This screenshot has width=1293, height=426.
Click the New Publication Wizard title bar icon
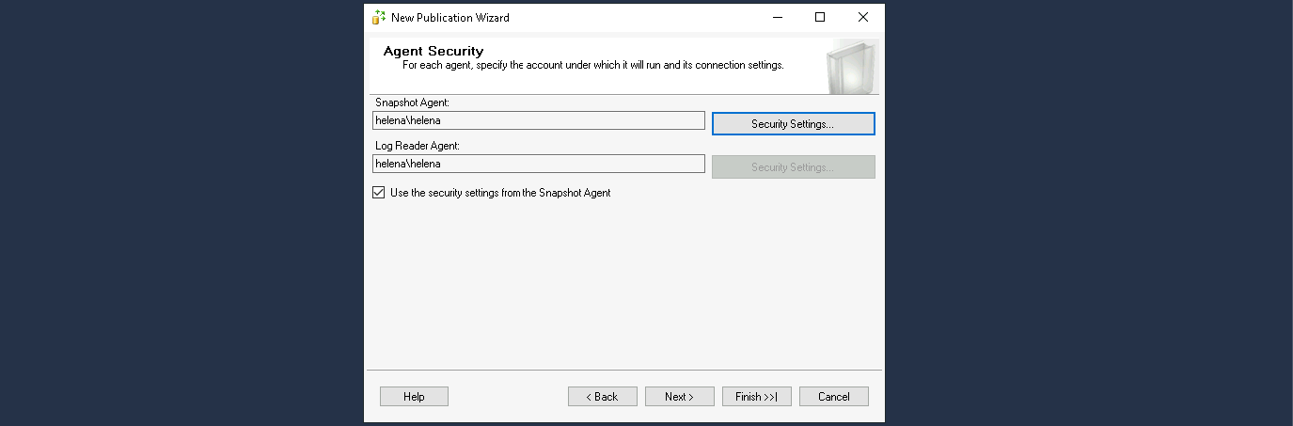[379, 17]
